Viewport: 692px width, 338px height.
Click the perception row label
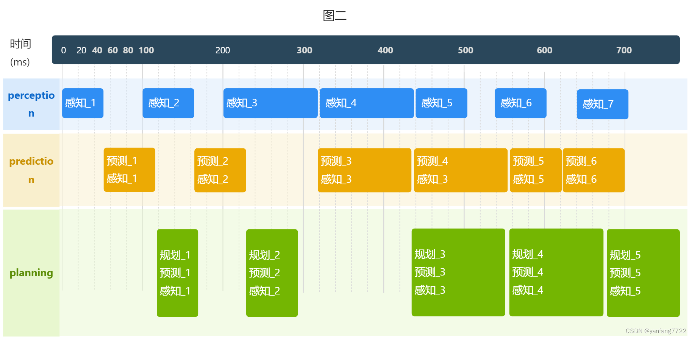31,104
